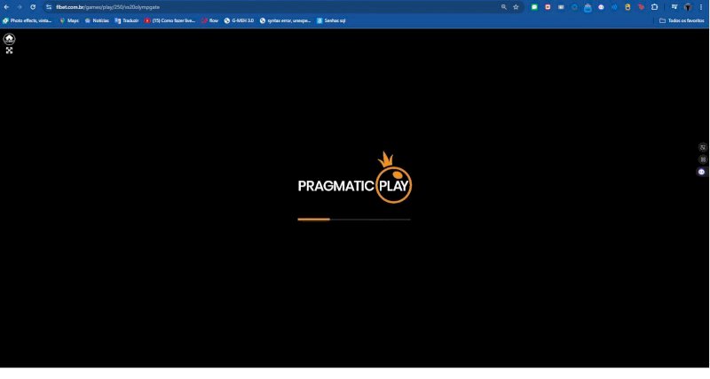Toggle game fullscreen with the expand-arrows icon

click(x=9, y=50)
